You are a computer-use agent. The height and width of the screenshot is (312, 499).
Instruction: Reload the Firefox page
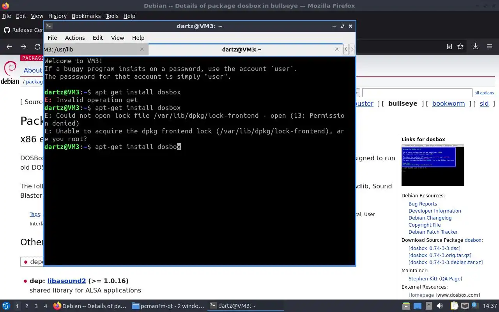[37, 46]
